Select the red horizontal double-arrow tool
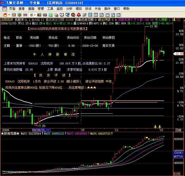Viewport: 185px width, 176px height. (25, 15)
